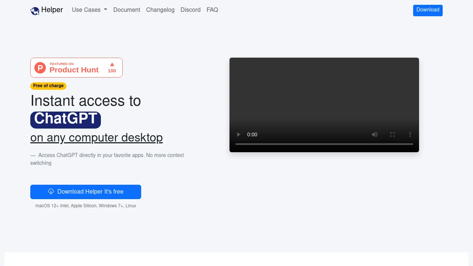Open the Discord link
This screenshot has width=473, height=266.
pos(191,10)
